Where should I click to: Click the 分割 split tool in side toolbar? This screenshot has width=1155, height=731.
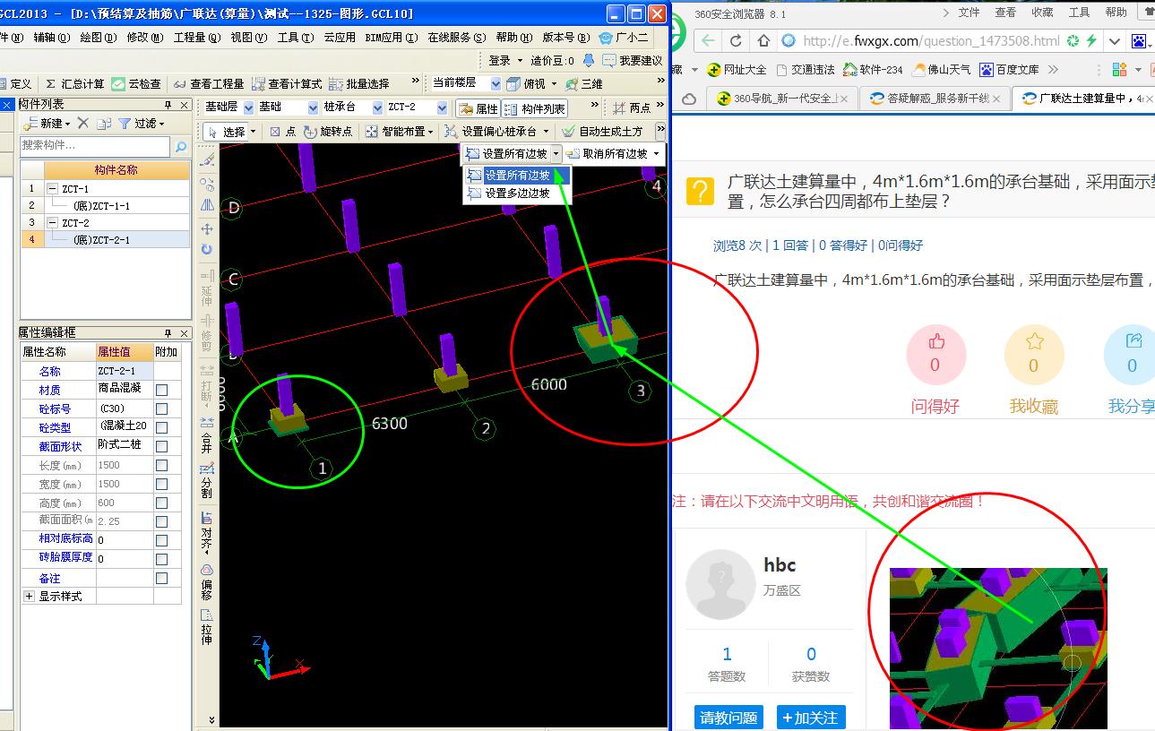pyautogui.click(x=207, y=481)
